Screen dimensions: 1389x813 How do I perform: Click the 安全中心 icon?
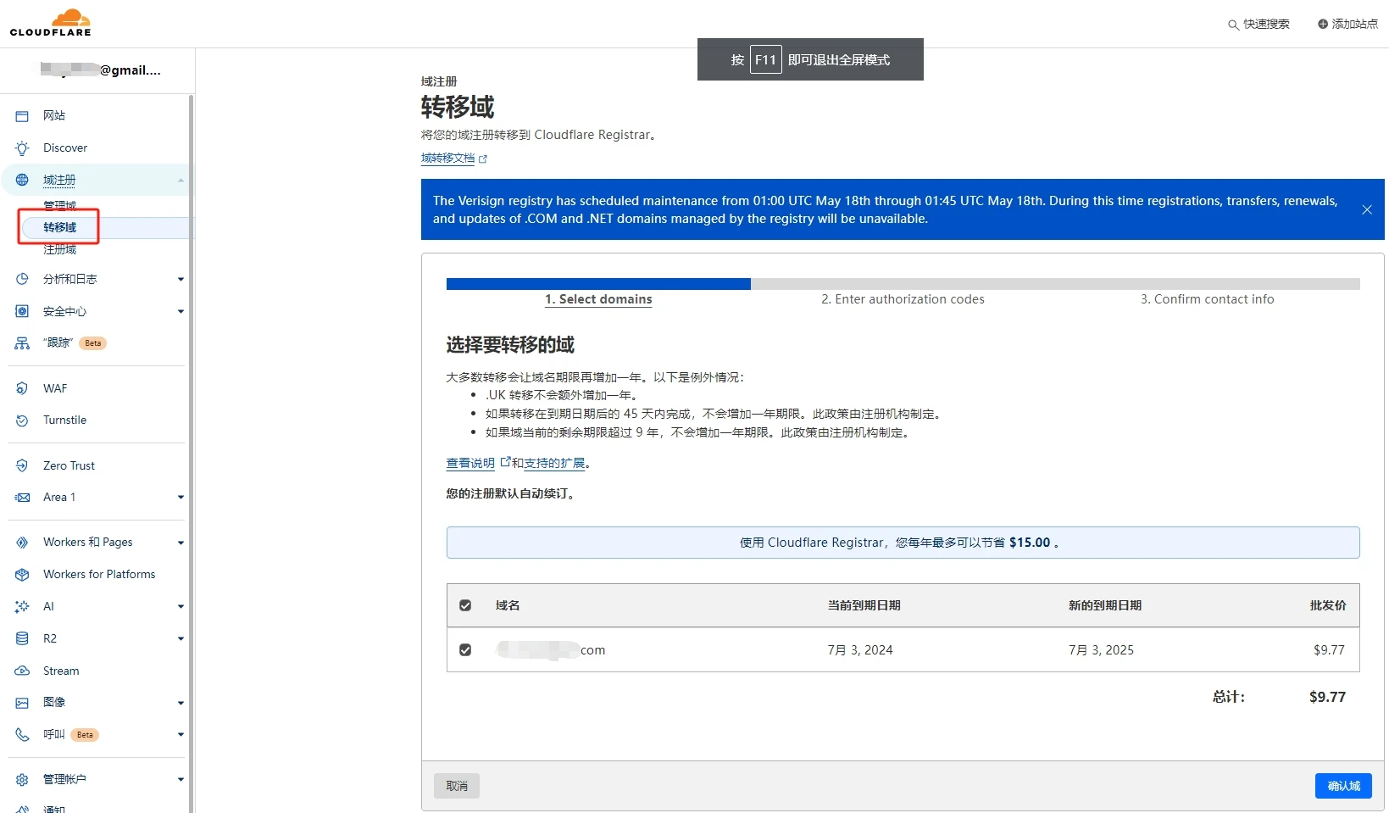click(x=22, y=311)
